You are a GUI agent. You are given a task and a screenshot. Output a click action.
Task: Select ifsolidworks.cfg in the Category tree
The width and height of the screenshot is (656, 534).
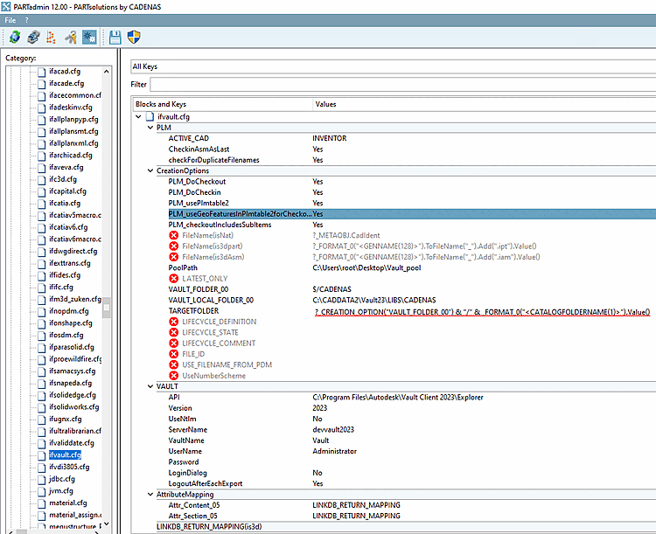[74, 406]
